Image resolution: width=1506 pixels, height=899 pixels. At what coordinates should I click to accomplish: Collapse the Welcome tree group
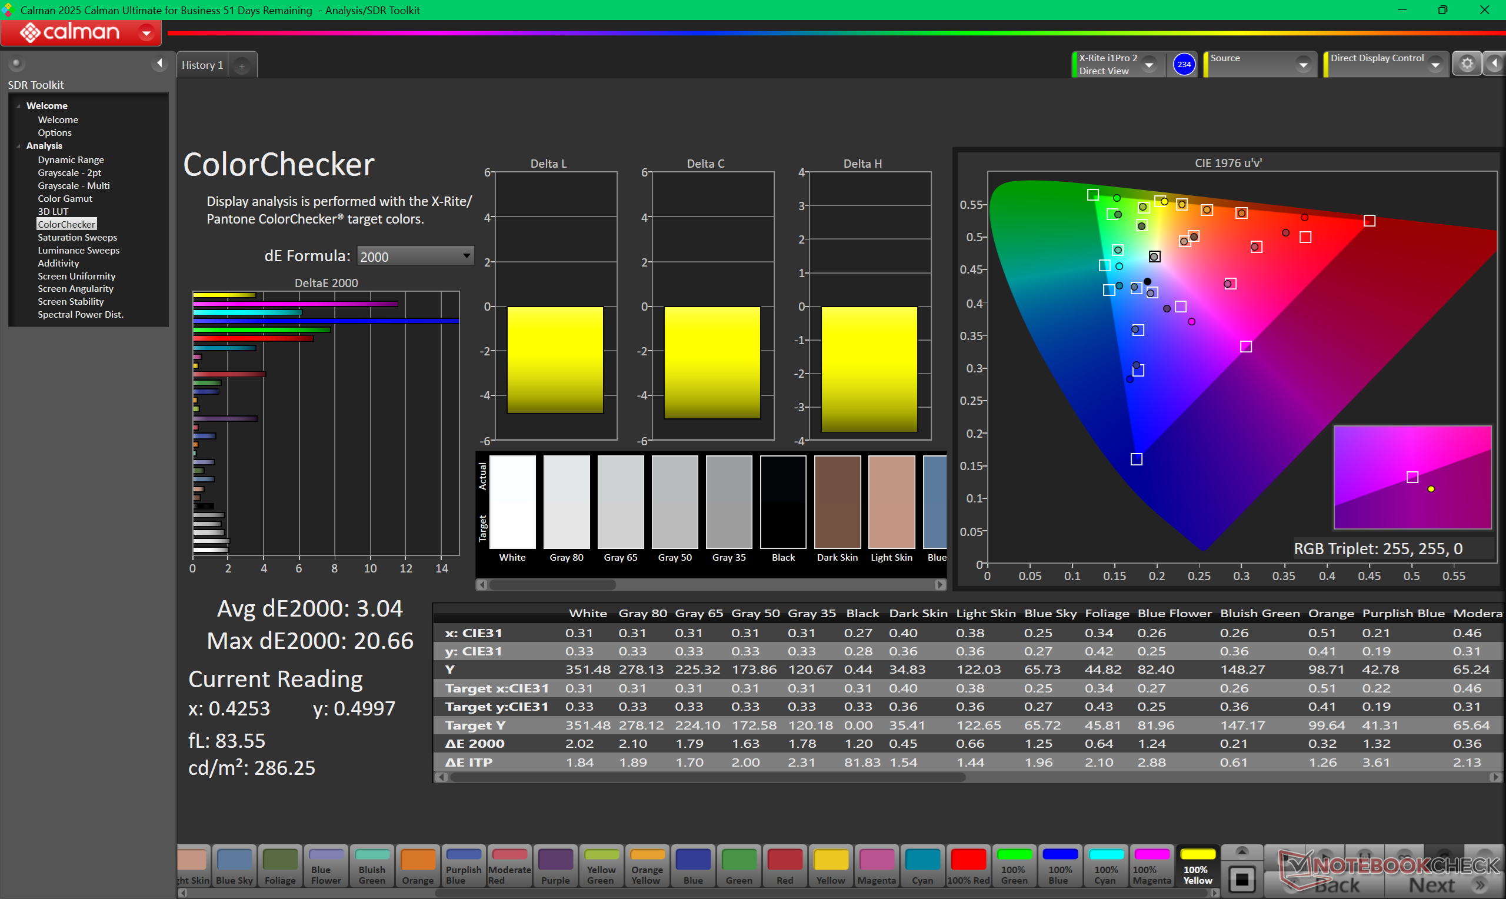click(x=19, y=106)
